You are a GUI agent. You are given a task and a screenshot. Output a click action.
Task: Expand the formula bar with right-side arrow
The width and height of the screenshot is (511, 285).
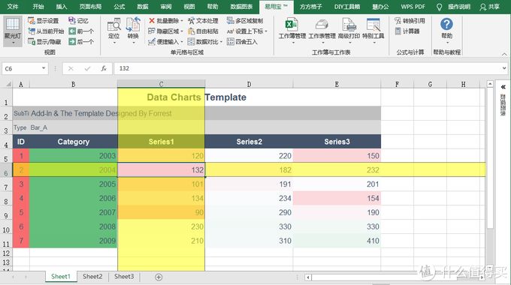[504, 68]
